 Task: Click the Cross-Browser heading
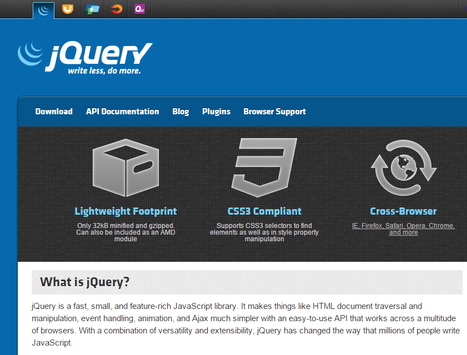403,211
